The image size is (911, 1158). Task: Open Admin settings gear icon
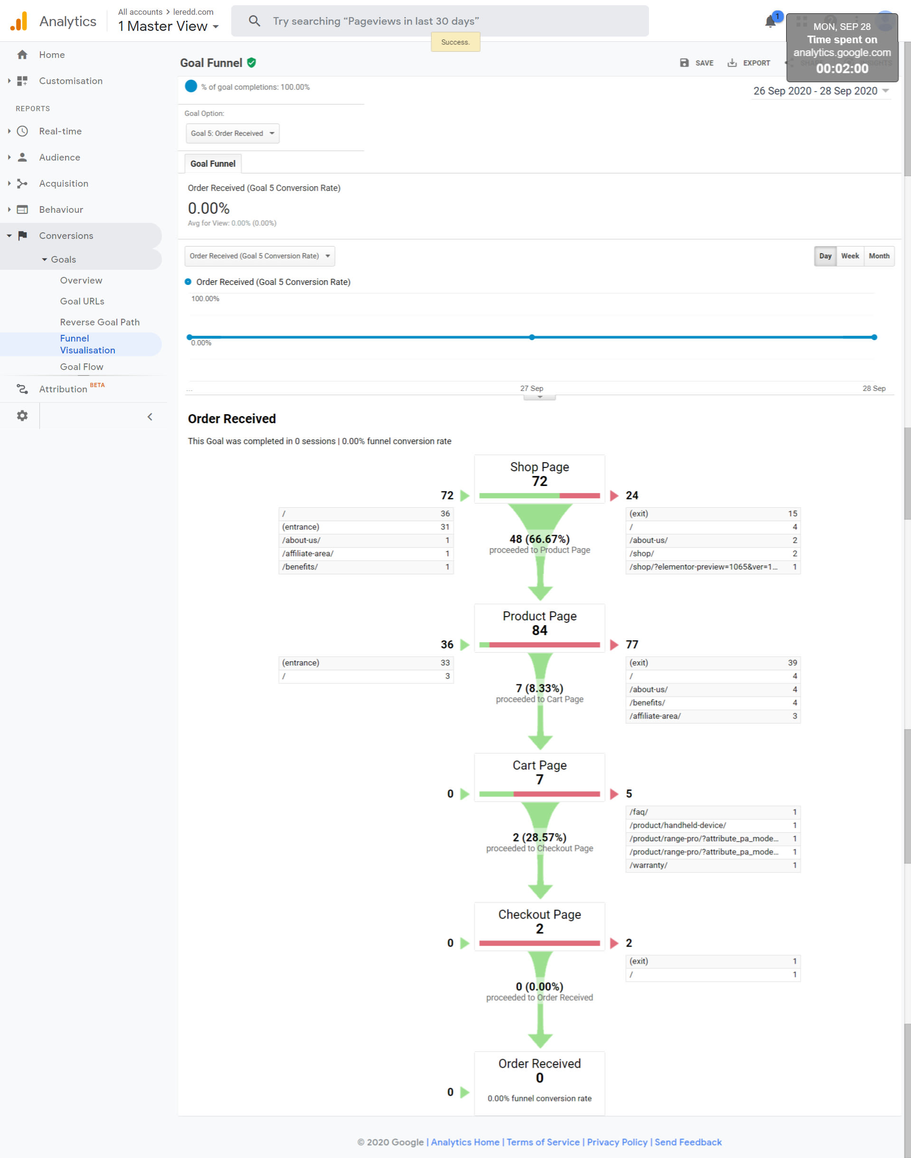click(x=22, y=416)
